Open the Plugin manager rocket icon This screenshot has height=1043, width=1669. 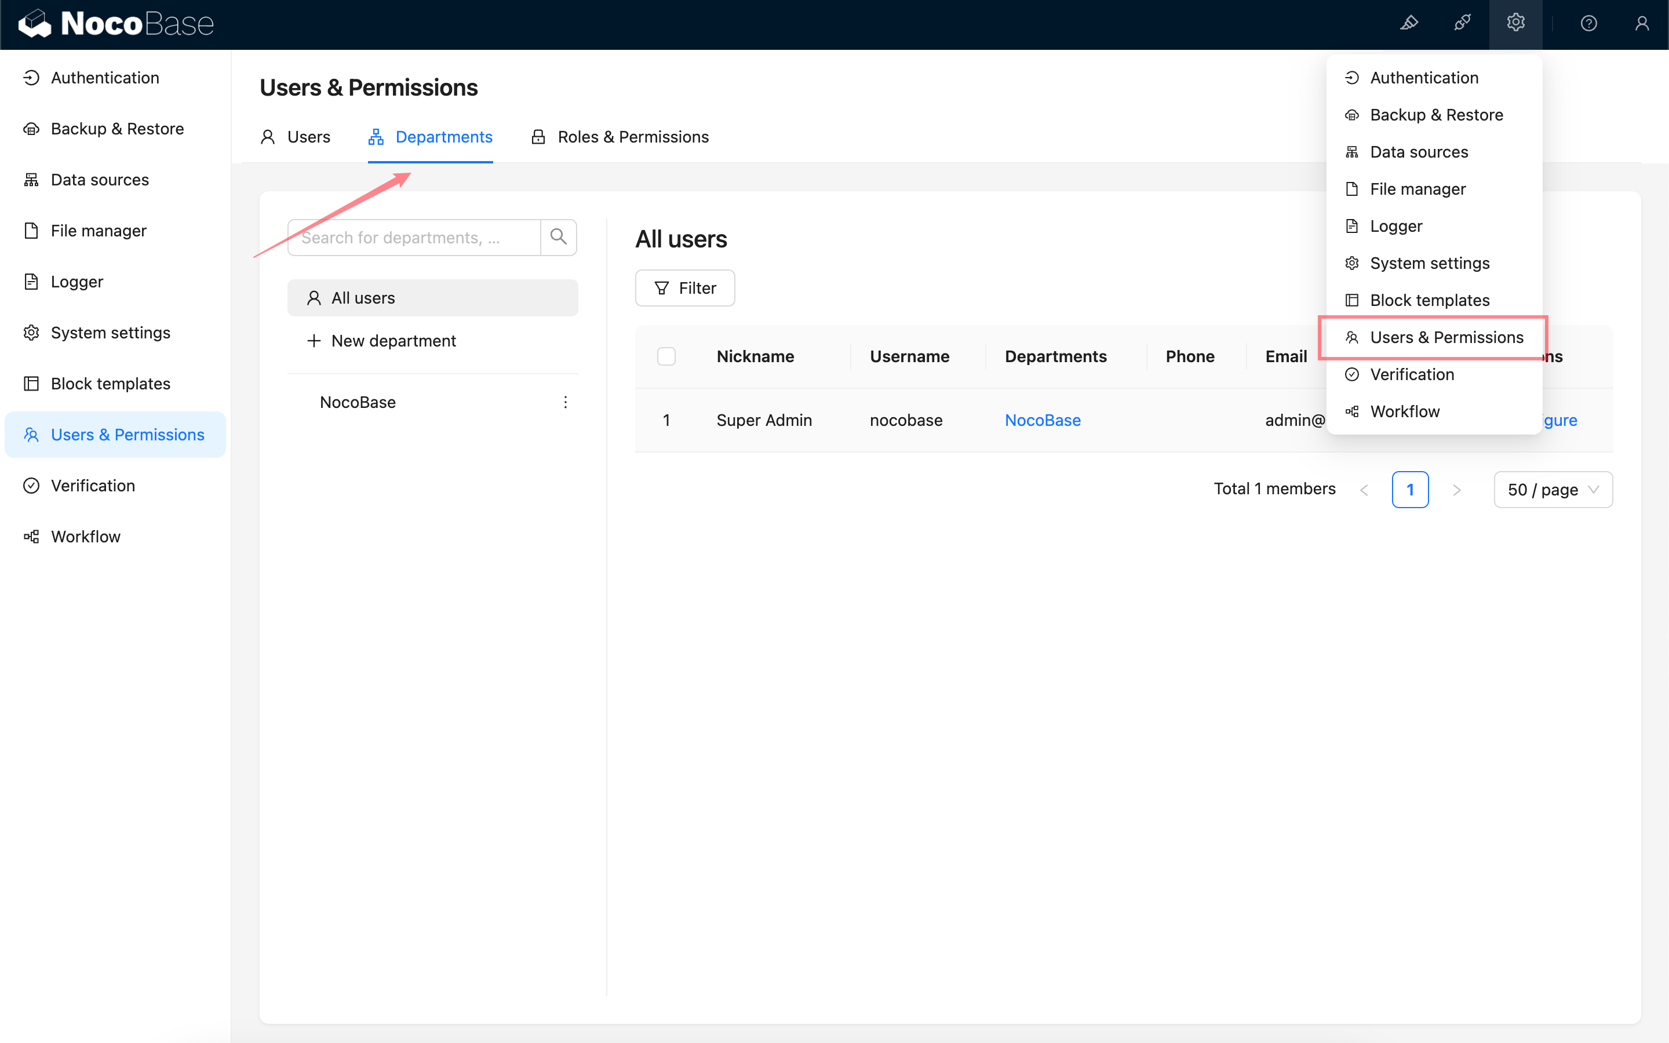coord(1462,23)
